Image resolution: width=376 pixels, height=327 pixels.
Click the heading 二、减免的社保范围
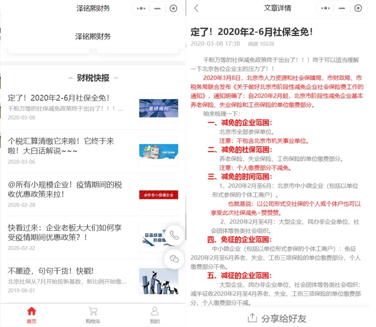(240, 150)
